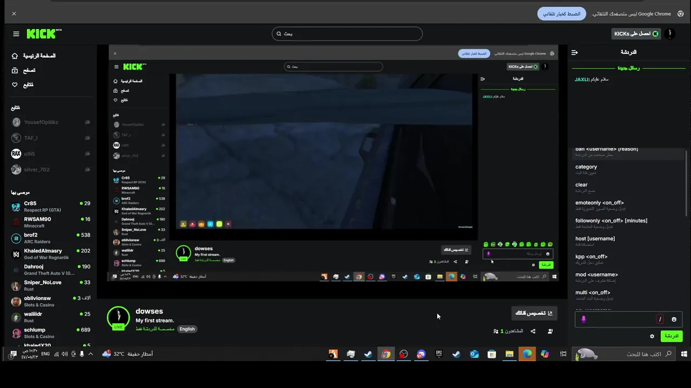Dismiss the Chrome default browser notification bar
The width and height of the screenshot is (691, 388).
(14, 13)
